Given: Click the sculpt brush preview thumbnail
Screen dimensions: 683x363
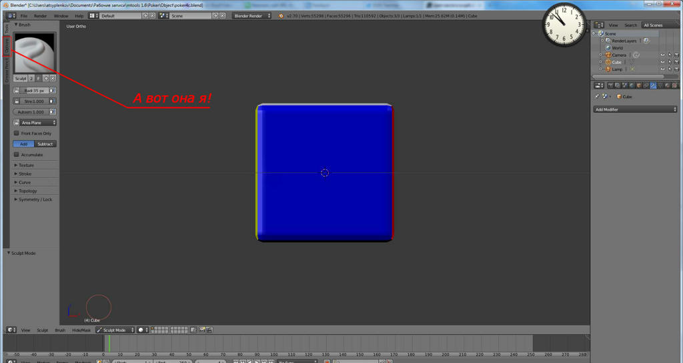Looking at the screenshot, I should [35, 53].
